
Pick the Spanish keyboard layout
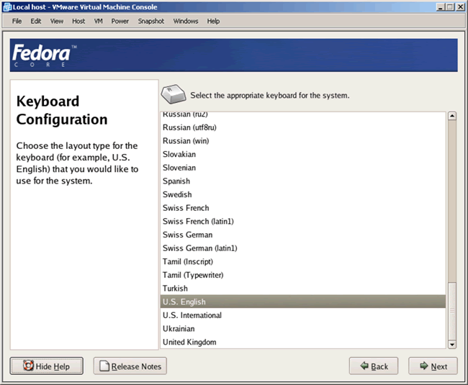pyautogui.click(x=178, y=181)
